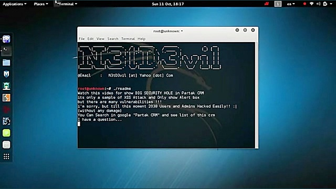
Task: Open the Applications menu
Action: pos(15,4)
